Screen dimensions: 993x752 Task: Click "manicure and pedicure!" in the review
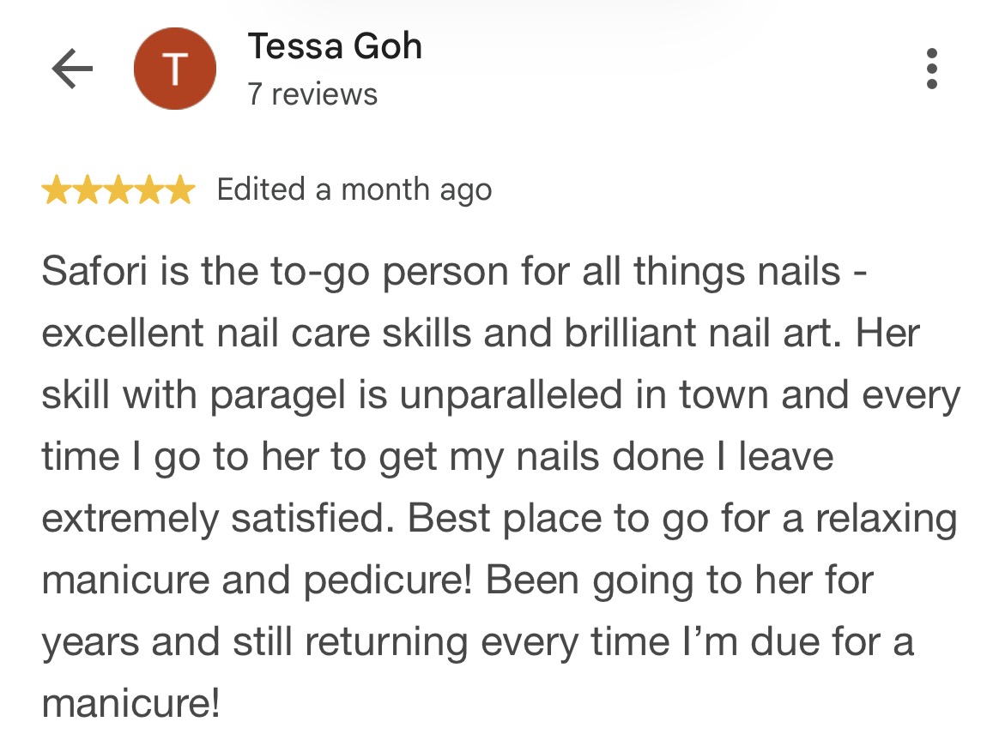click(x=257, y=581)
